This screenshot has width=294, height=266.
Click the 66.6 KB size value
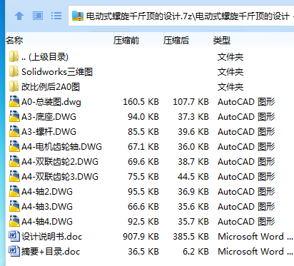143,207
